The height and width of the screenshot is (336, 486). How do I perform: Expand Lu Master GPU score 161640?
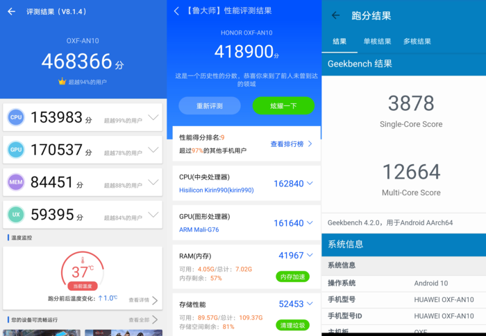(x=310, y=223)
